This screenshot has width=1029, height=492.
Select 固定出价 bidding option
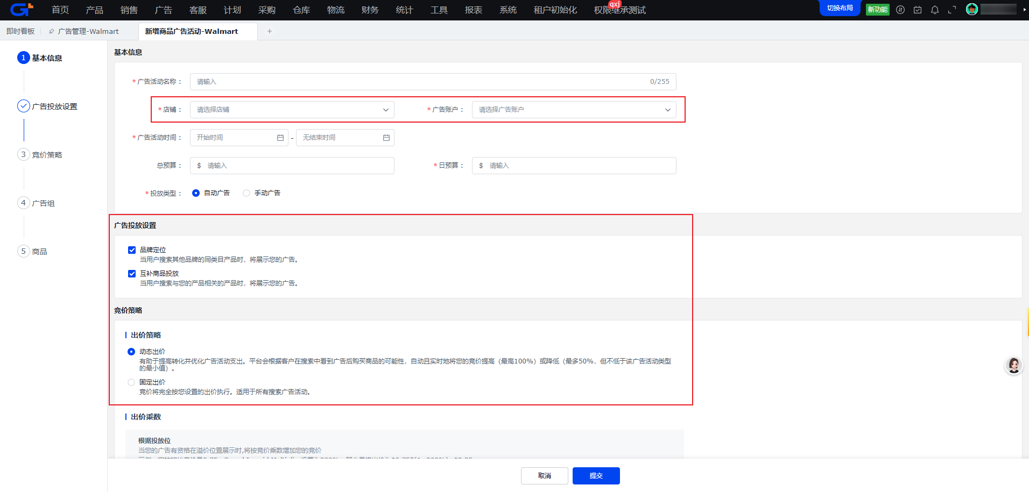[x=131, y=382]
